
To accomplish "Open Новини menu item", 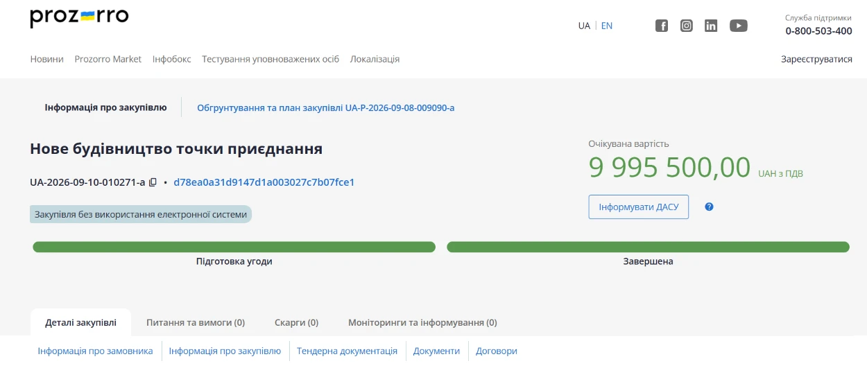I will point(47,59).
